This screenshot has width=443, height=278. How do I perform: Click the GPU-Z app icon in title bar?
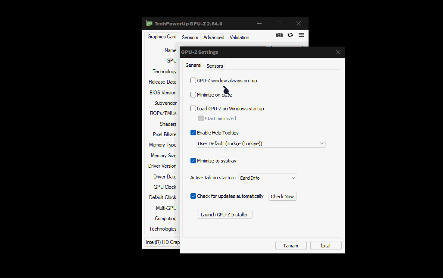149,23
